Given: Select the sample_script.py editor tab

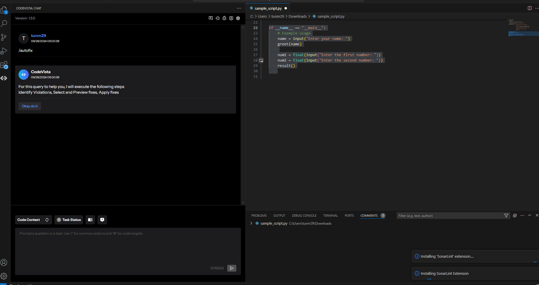Looking at the screenshot, I should click(268, 8).
